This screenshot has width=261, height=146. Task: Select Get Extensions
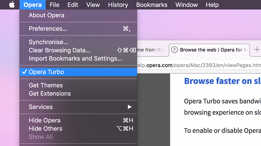tap(78, 93)
